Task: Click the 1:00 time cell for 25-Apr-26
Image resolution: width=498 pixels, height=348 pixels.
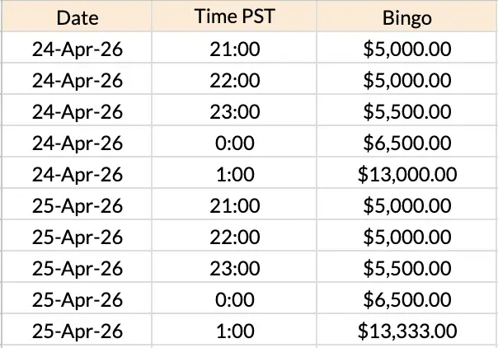Action: pyautogui.click(x=236, y=331)
